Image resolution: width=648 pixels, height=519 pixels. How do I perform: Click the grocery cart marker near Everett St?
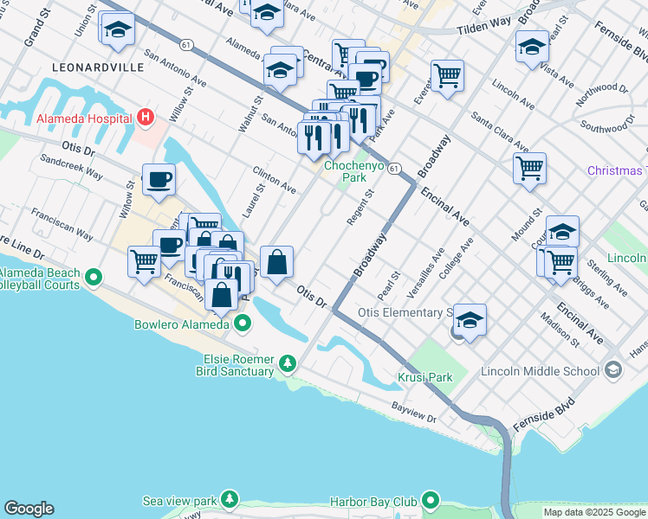pos(447,76)
